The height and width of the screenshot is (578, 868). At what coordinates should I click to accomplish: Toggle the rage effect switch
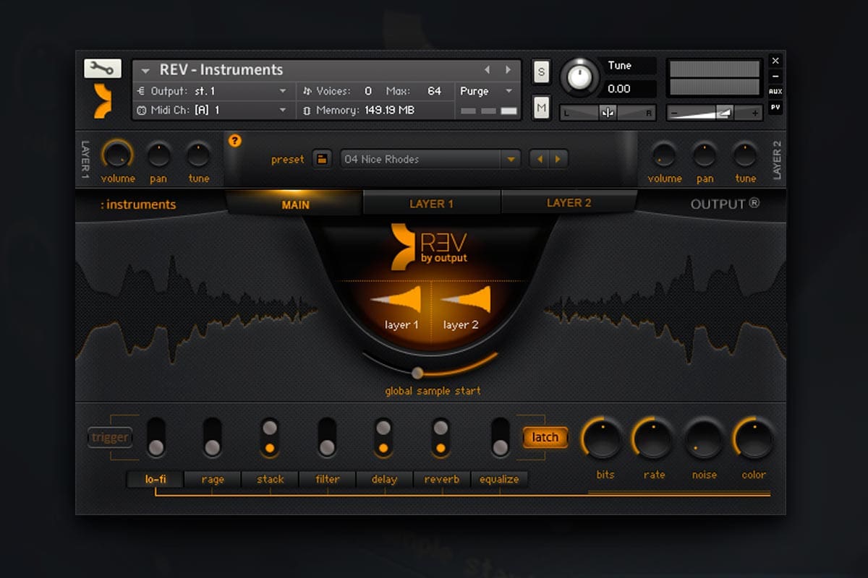tap(212, 438)
